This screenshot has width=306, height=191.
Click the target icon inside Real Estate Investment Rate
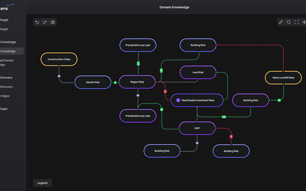click(x=178, y=100)
